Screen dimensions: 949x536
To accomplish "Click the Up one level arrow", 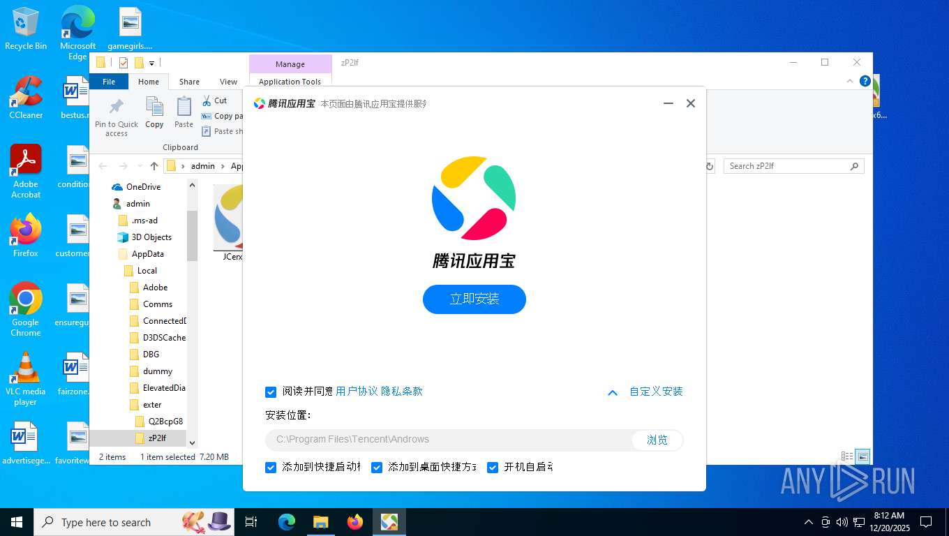I will (154, 166).
